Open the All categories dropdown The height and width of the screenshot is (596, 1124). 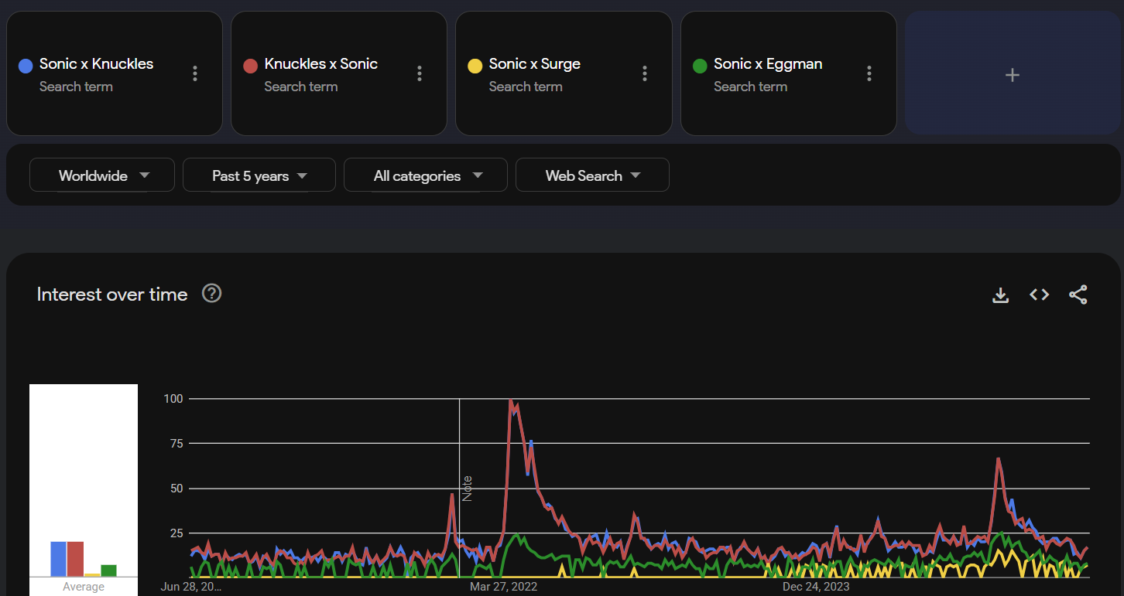(426, 175)
